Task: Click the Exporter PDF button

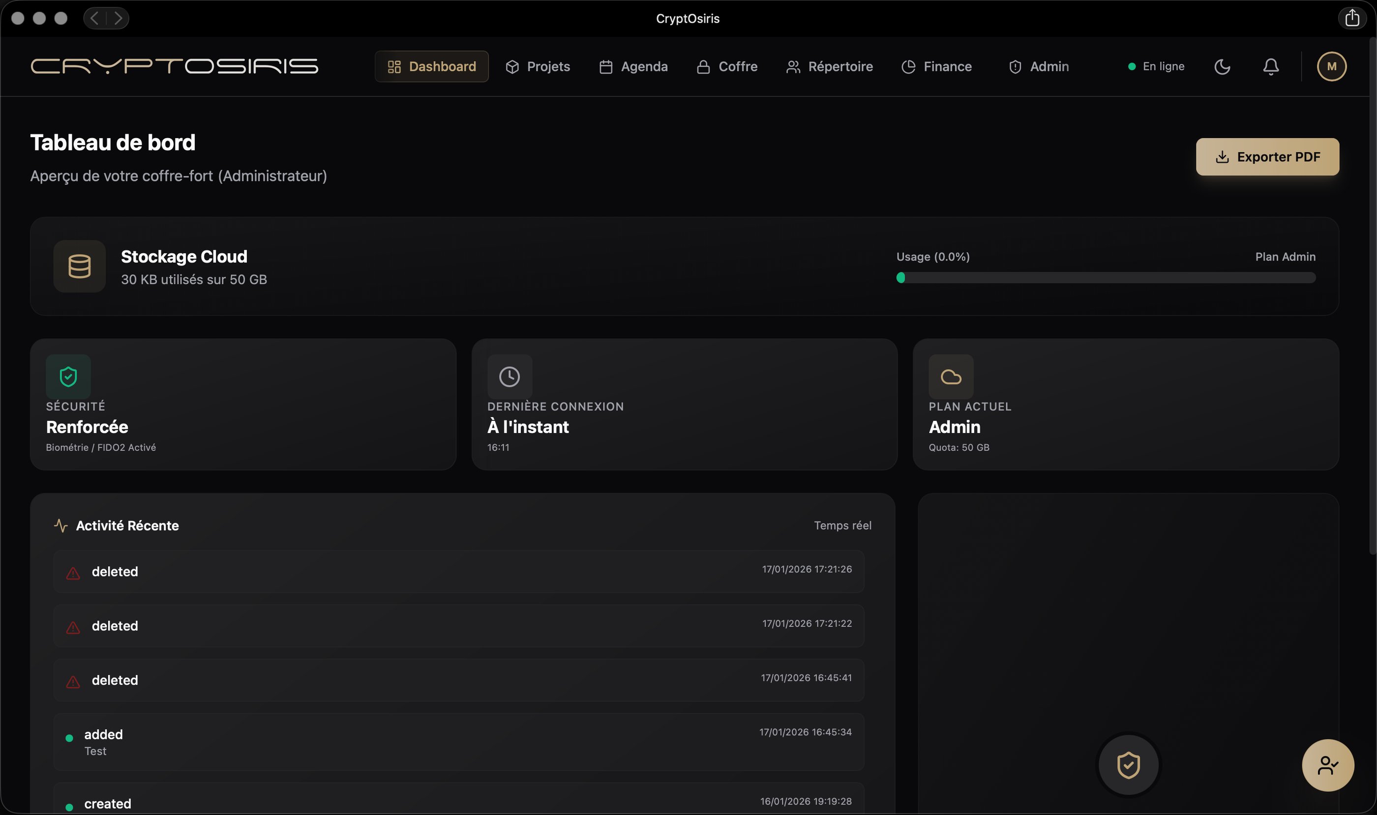Action: [x=1267, y=157]
